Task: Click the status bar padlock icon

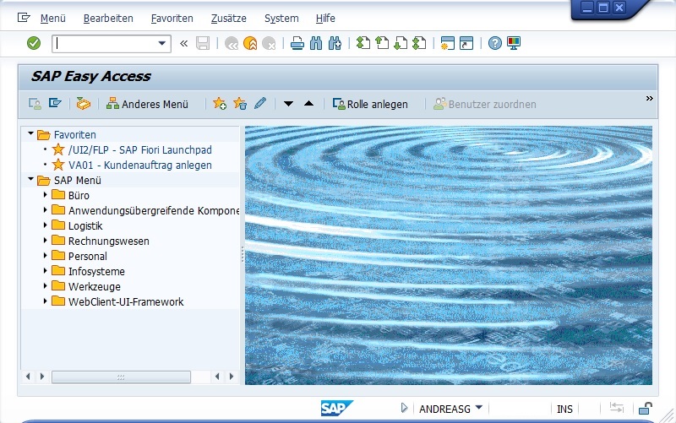Action: click(x=645, y=408)
